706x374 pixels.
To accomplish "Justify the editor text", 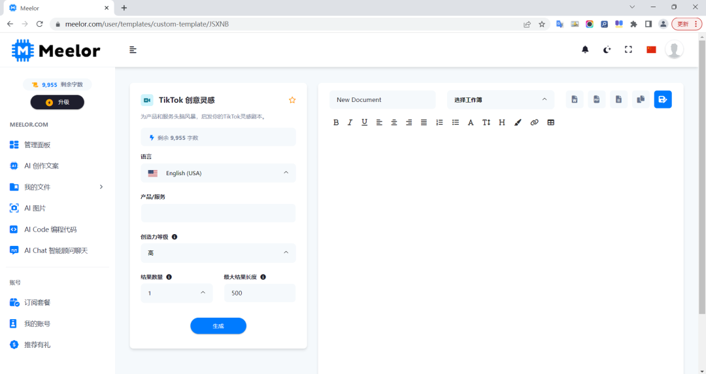I will 424,122.
